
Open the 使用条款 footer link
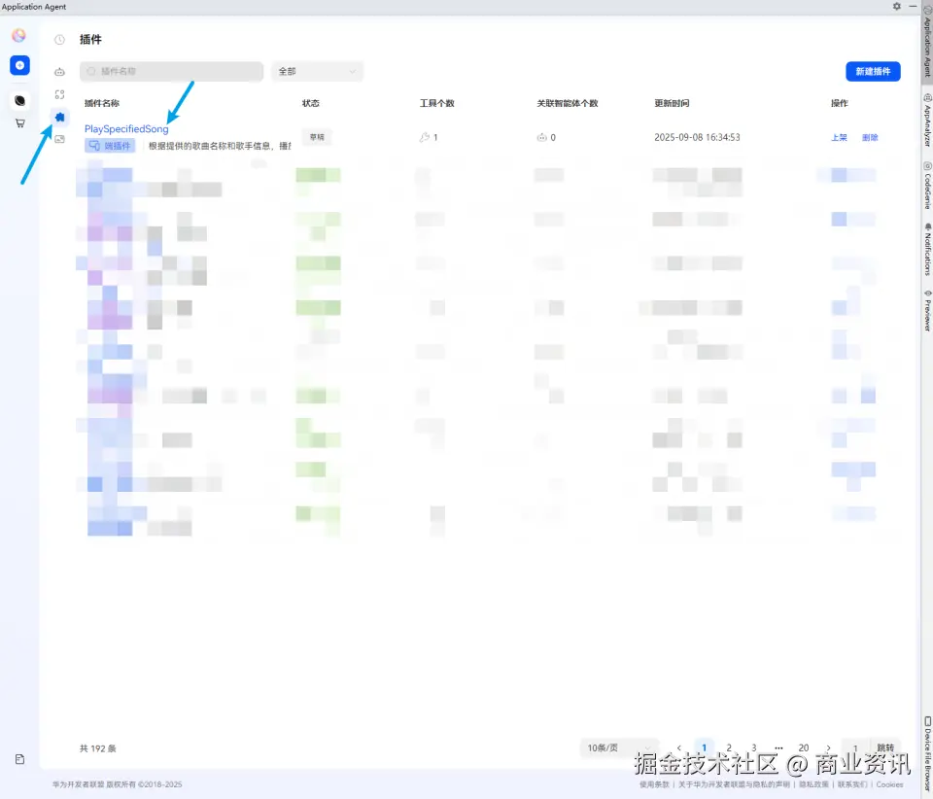click(654, 784)
